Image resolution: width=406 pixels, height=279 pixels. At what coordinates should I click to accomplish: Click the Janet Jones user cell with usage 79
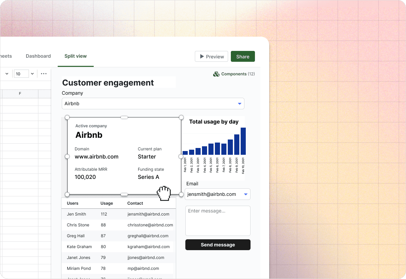click(78, 258)
